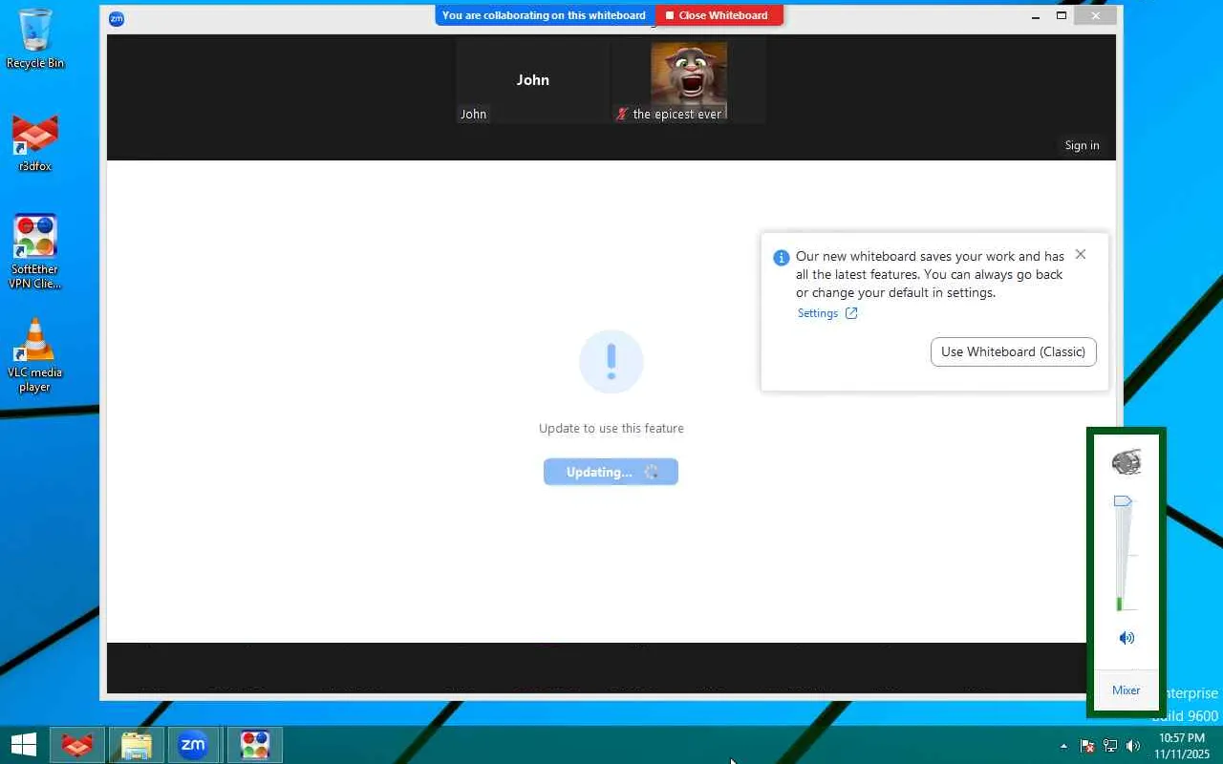Image resolution: width=1223 pixels, height=764 pixels.
Task: Click the Updating... button
Action: (x=611, y=472)
